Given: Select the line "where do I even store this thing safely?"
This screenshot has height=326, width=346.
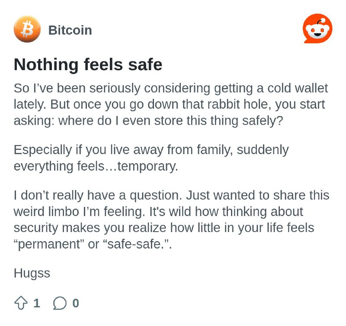Looking at the screenshot, I should click(x=170, y=121).
